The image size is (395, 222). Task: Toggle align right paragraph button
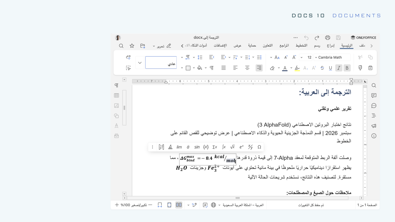[x=259, y=68]
